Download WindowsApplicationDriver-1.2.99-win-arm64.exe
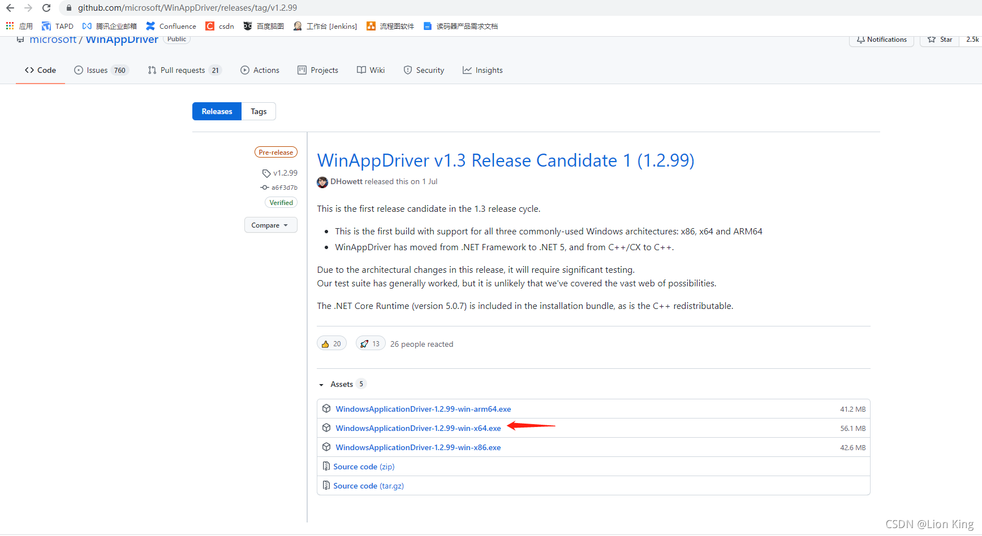Viewport: 982px width, 536px height. (x=423, y=409)
